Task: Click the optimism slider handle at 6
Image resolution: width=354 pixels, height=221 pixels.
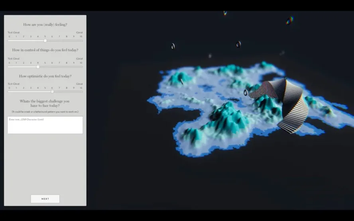Action: [x=52, y=92]
